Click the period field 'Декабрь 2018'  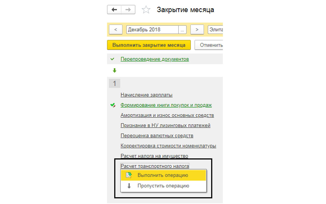pyautogui.click(x=152, y=30)
